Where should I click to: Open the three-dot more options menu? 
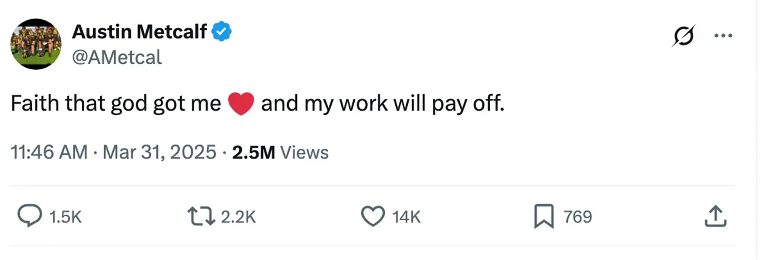(723, 34)
